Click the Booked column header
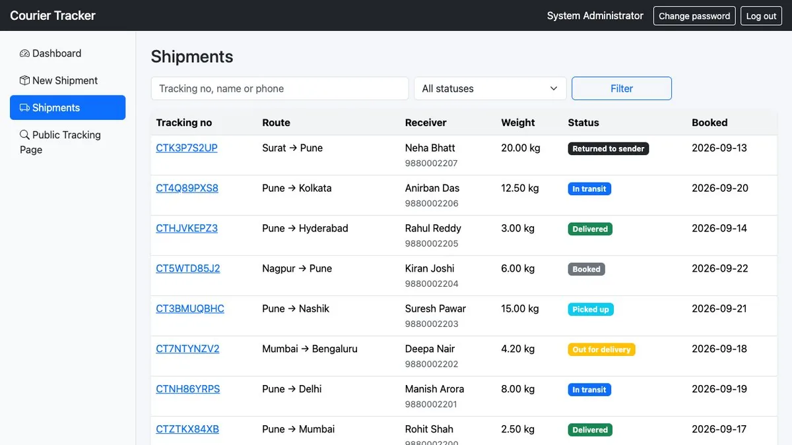Screen dimensions: 792x445 click(709, 123)
